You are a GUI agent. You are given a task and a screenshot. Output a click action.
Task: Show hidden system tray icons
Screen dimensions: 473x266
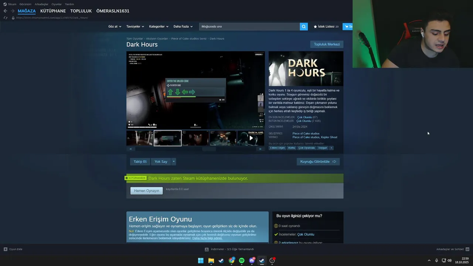(429, 260)
